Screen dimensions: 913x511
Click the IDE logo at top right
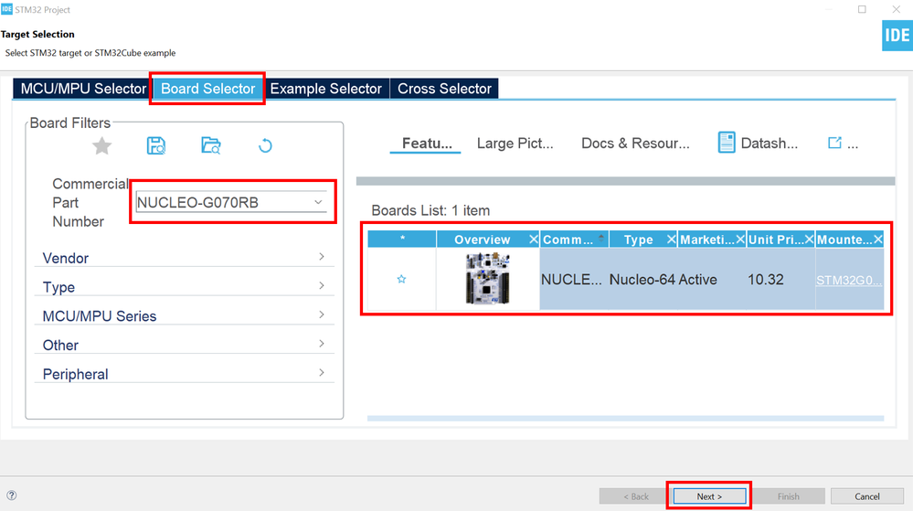897,36
